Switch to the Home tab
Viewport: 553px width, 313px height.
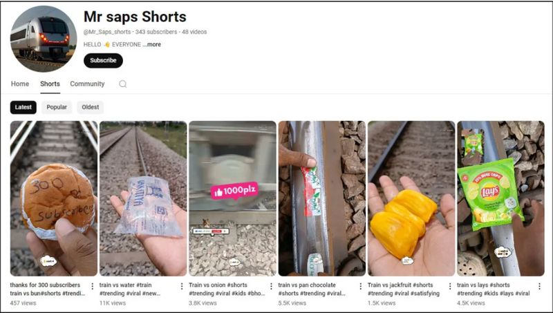(20, 84)
